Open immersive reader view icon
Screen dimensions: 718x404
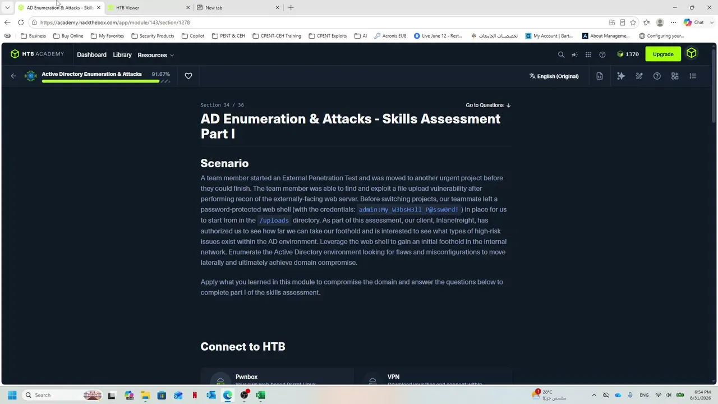click(x=623, y=22)
